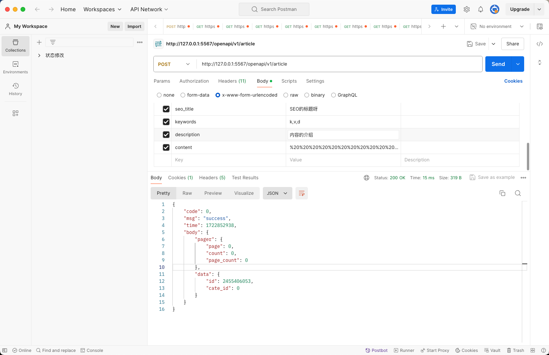Click the Send button
Screen dimensions: 549x355
(x=499, y=64)
